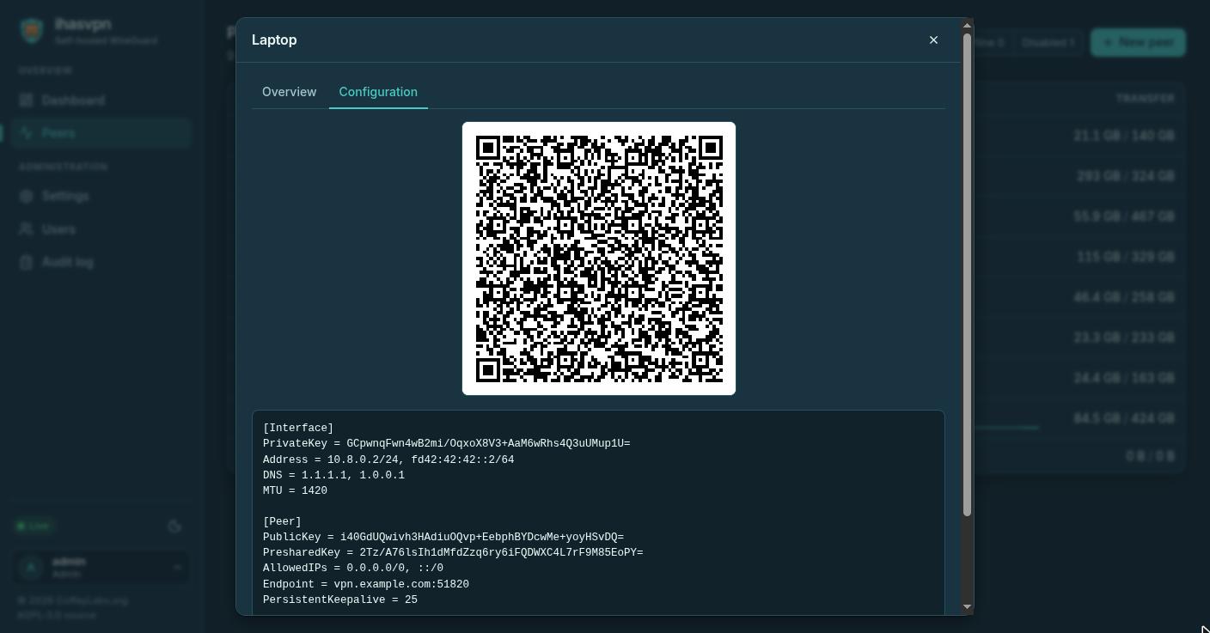Expand the admin account menu chevron

coord(177,567)
